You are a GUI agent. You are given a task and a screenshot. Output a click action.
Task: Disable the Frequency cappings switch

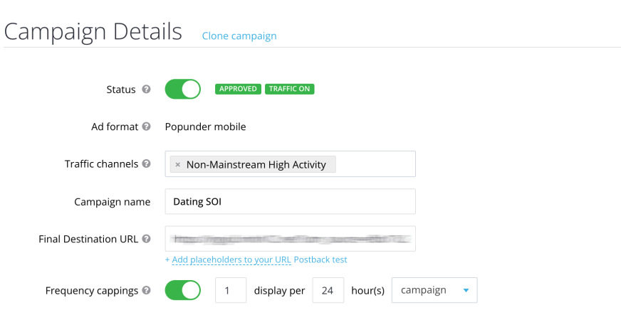(x=183, y=290)
